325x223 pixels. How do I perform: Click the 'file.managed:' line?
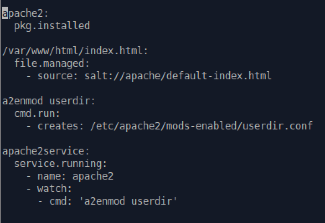tap(52, 63)
